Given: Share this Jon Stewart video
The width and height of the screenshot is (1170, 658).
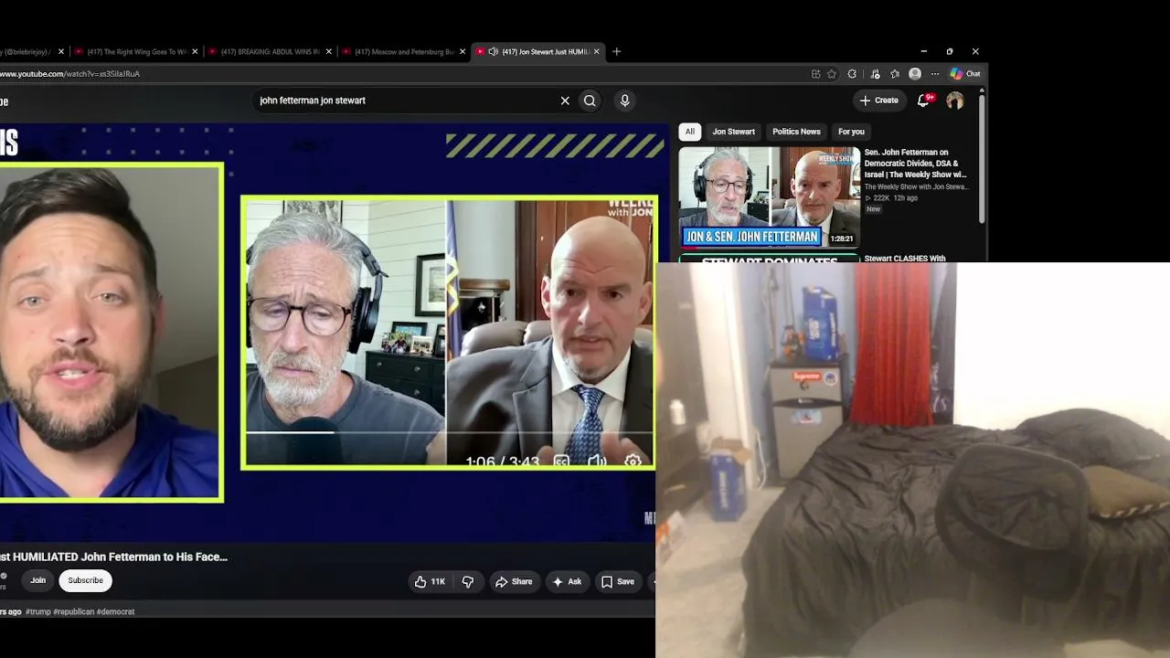Looking at the screenshot, I should (514, 581).
